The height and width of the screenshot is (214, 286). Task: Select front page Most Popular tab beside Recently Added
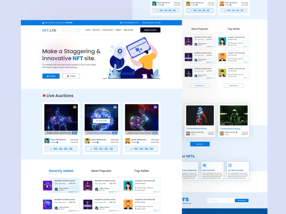pyautogui.click(x=101, y=171)
